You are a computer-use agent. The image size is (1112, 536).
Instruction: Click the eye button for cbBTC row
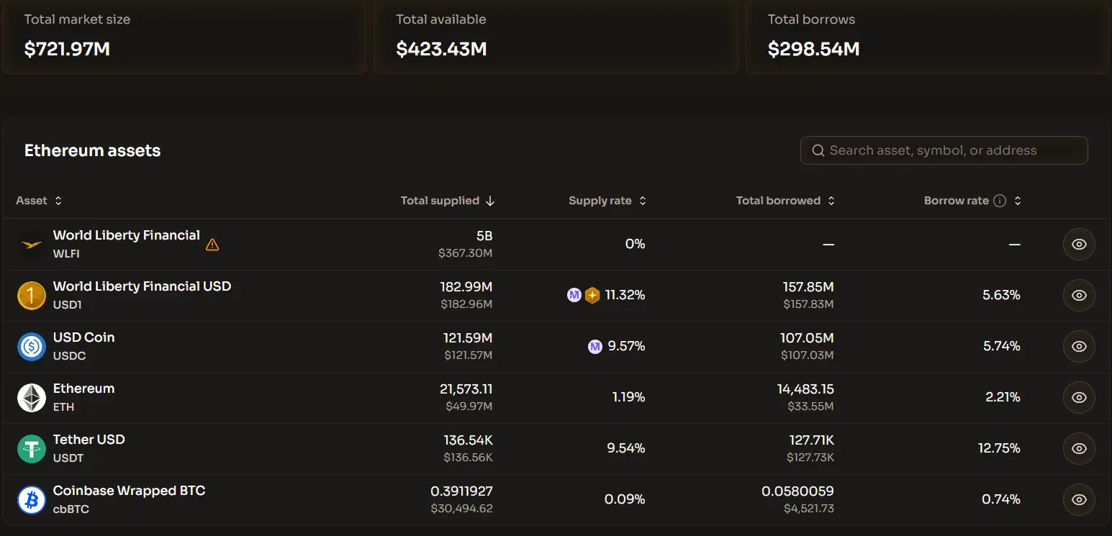pos(1079,499)
